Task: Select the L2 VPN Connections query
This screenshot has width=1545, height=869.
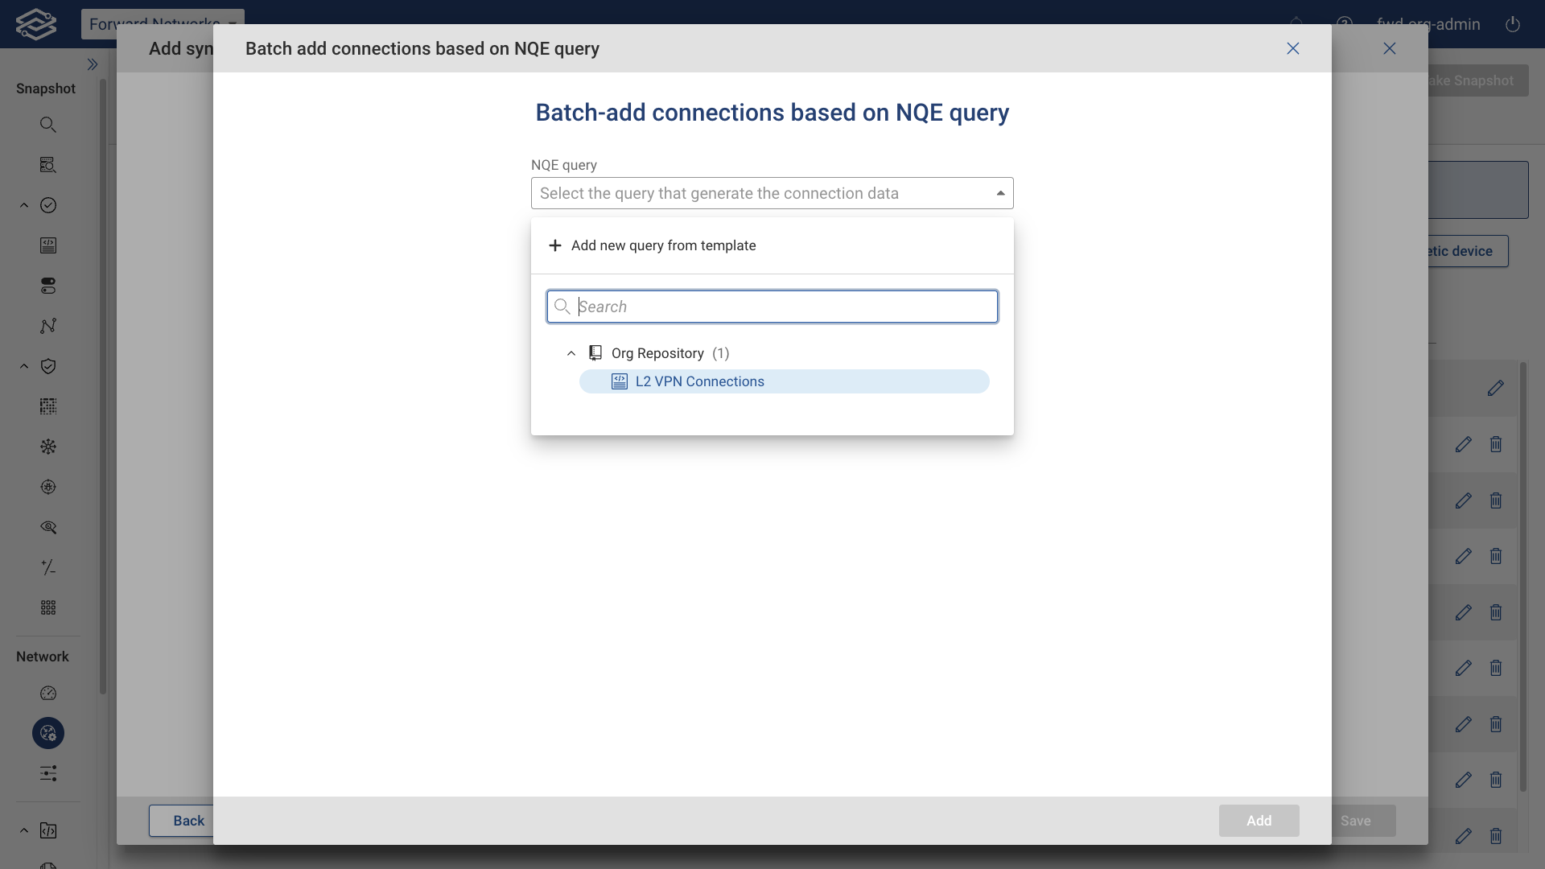Action: (698, 381)
